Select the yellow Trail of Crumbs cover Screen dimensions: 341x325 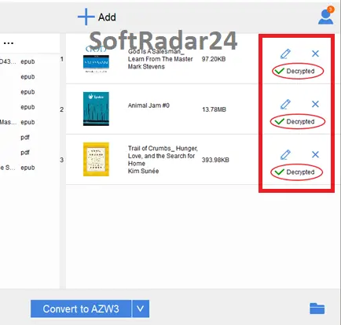(x=96, y=159)
